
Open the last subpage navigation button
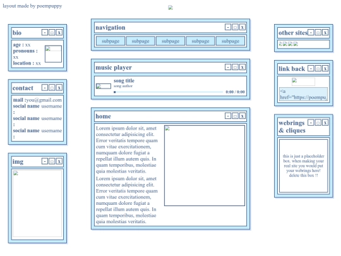pyautogui.click(x=230, y=41)
